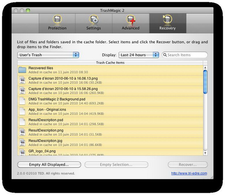Select the Recovered files folder icon
The width and height of the screenshot is (225, 195).
point(22,70)
